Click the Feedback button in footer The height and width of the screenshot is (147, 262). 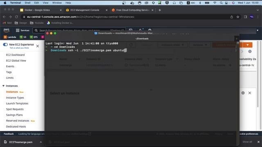coord(9,134)
